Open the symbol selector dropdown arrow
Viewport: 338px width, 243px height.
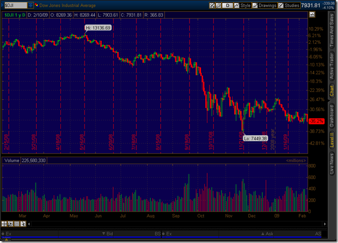tap(30, 5)
